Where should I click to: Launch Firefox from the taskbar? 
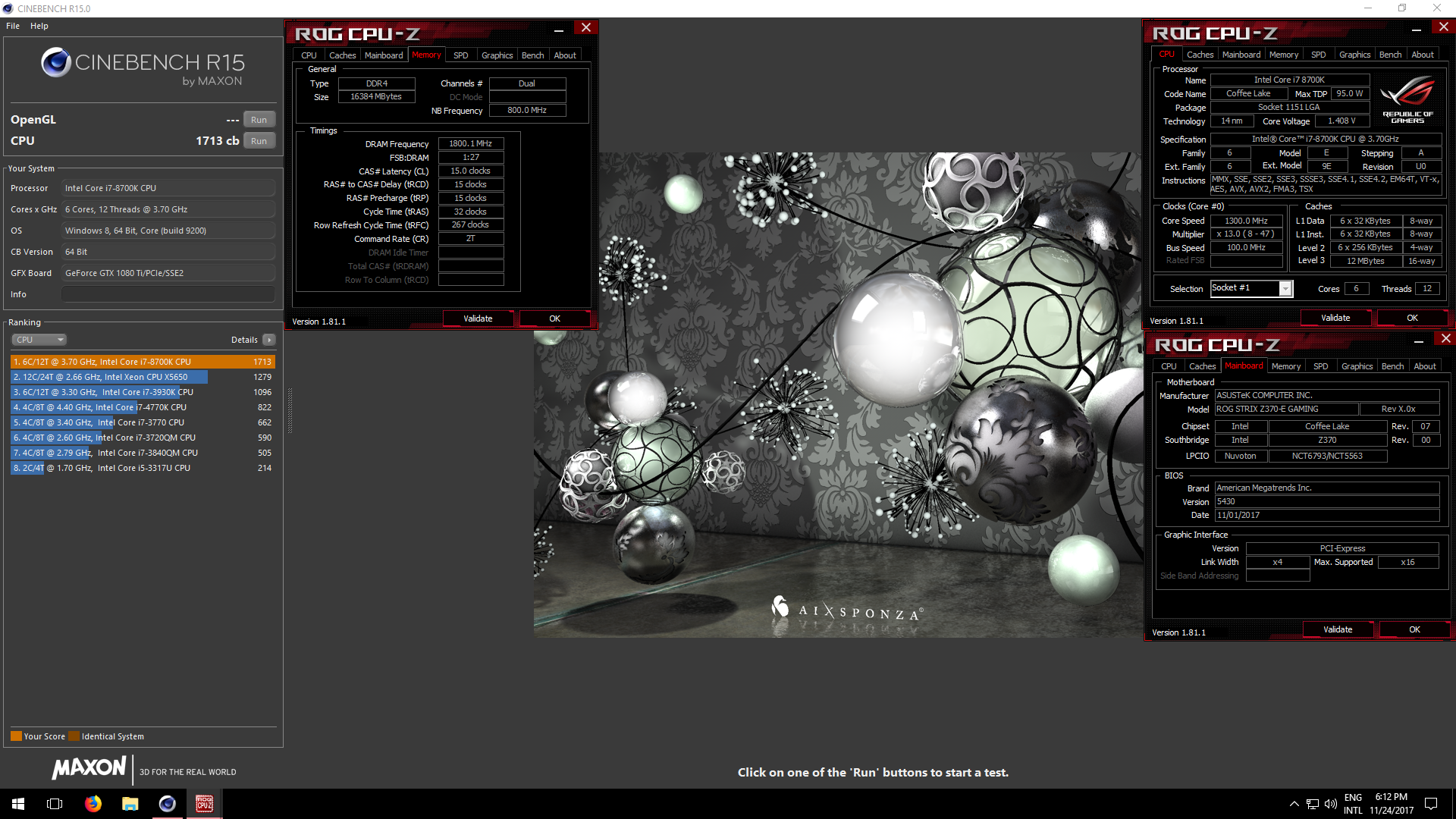pos(93,804)
